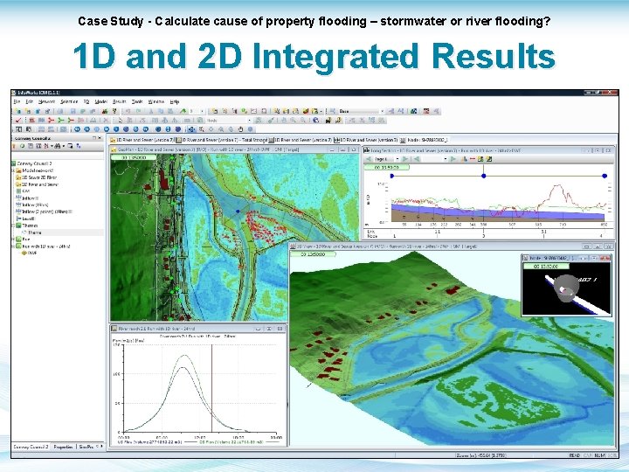Click the vertical time marker line in flow graph
The width and height of the screenshot is (629, 472).
211,388
